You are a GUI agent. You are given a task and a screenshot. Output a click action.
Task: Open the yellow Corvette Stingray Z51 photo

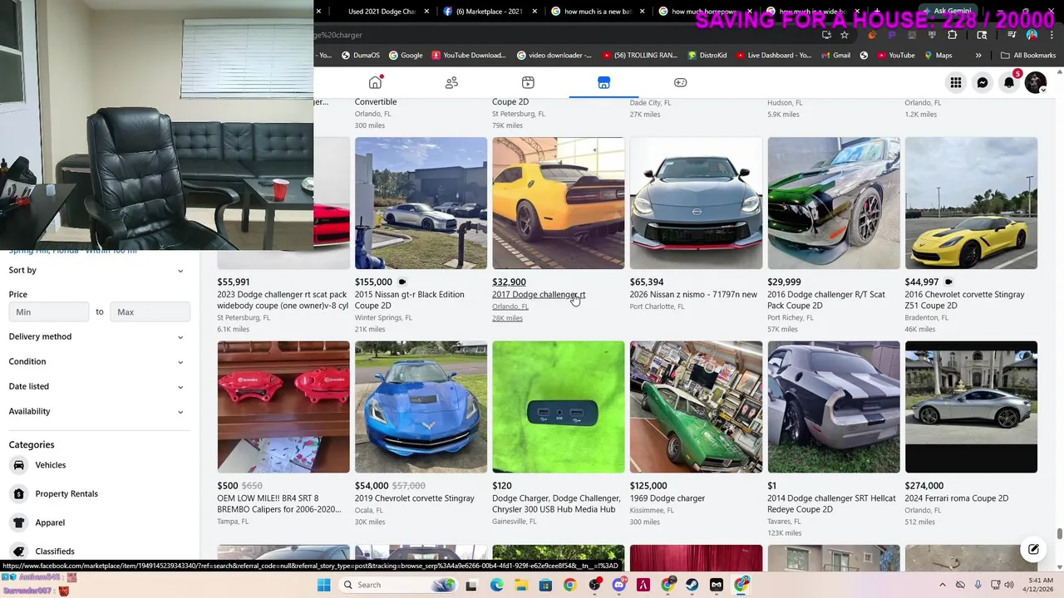pyautogui.click(x=971, y=203)
